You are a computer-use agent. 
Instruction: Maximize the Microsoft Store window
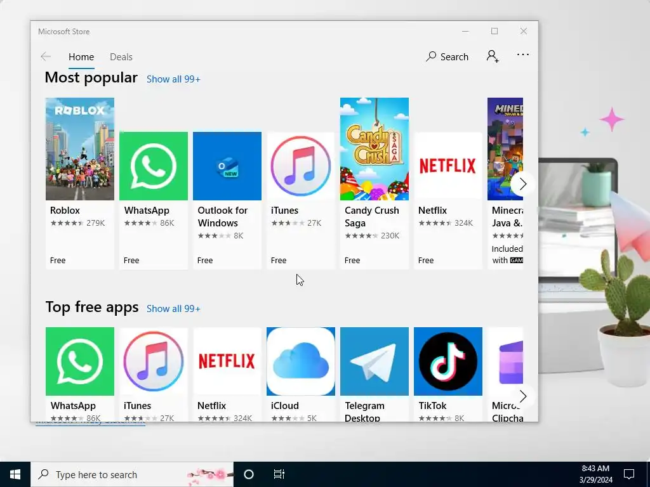coord(494,32)
